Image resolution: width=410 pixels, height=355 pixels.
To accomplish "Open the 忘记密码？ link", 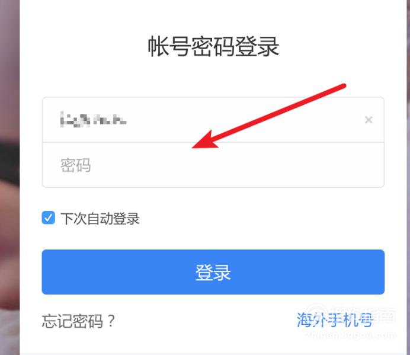I will [78, 321].
